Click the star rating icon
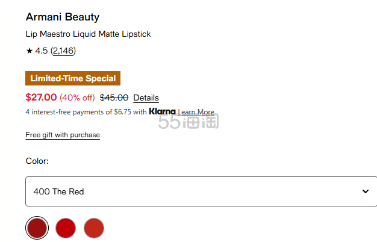The image size is (377, 242). (30, 51)
